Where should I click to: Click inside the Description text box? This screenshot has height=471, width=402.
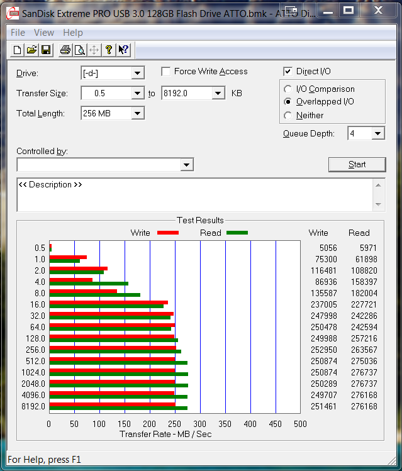coord(189,195)
